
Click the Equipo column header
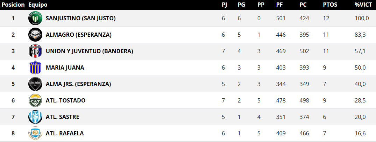click(x=37, y=5)
